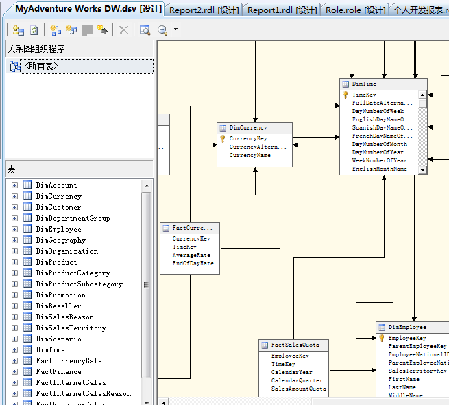Image resolution: width=449 pixels, height=405 pixels.
Task: Click the table icon of DimScenario
Action: (27, 339)
